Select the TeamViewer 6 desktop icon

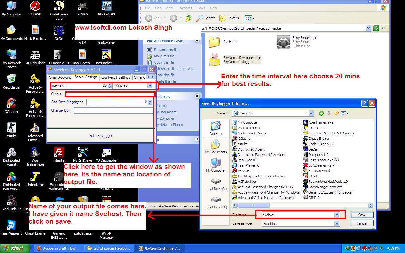coord(12,227)
